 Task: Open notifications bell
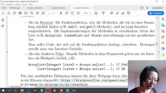tap(147, 8)
